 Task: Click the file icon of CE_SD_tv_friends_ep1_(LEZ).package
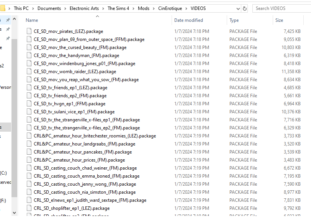click(29, 87)
